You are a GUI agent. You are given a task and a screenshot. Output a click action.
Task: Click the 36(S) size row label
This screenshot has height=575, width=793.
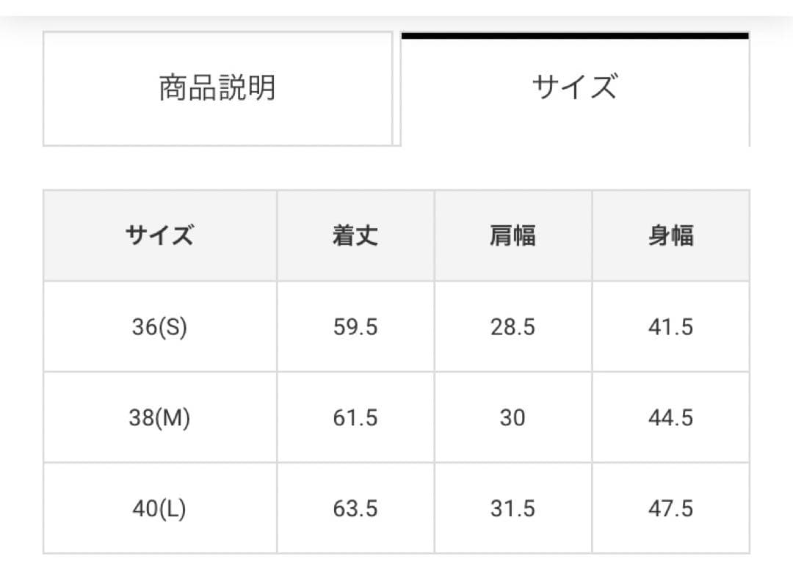click(x=159, y=326)
